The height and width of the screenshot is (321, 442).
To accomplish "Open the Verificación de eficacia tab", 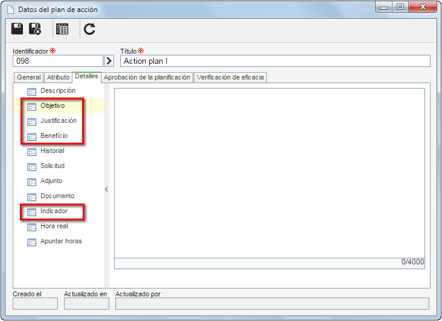I will tap(230, 77).
